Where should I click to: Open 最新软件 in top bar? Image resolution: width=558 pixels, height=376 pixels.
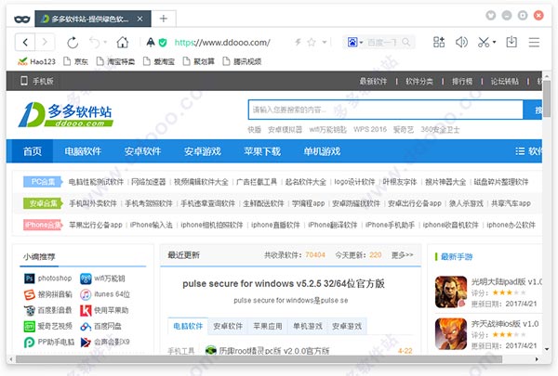pos(373,82)
